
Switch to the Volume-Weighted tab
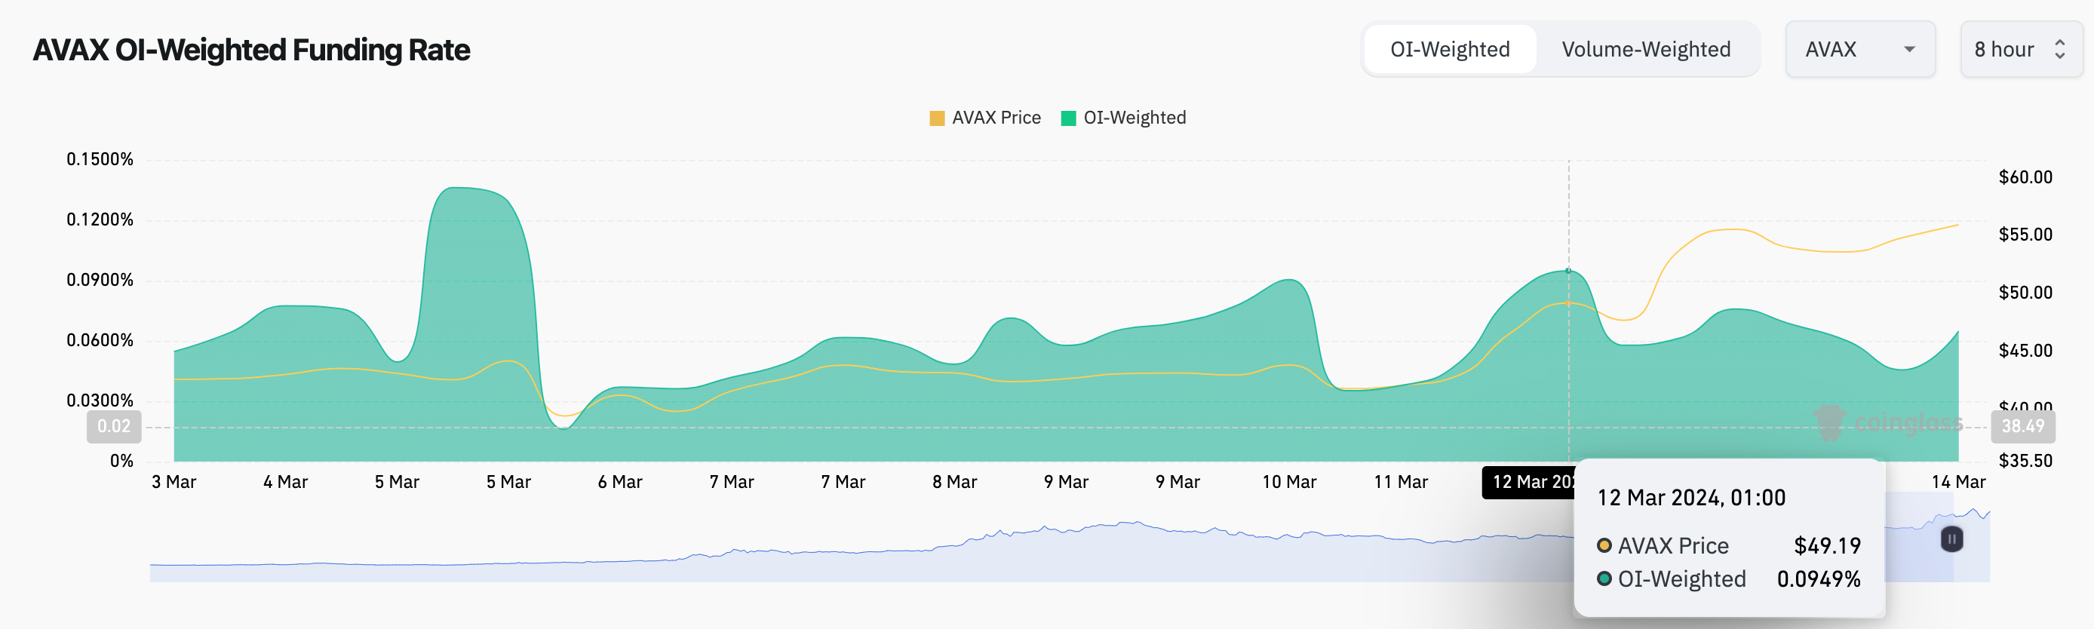click(x=1645, y=50)
